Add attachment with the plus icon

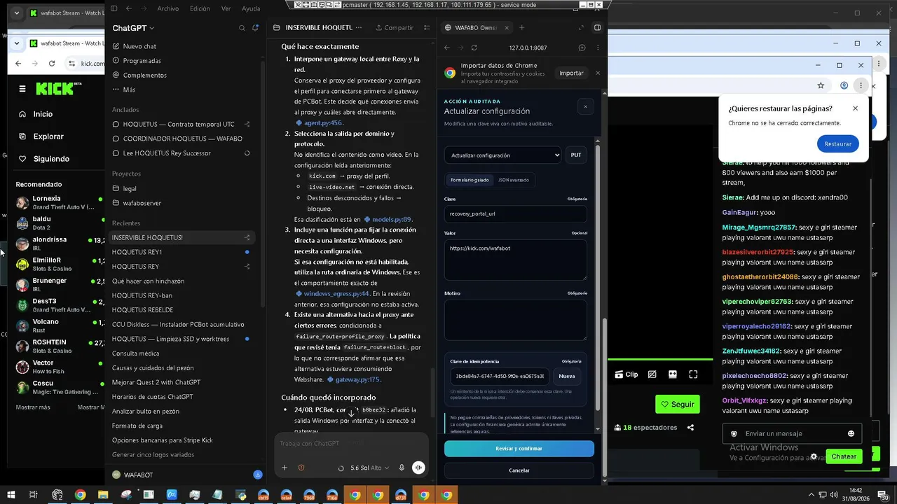point(285,468)
